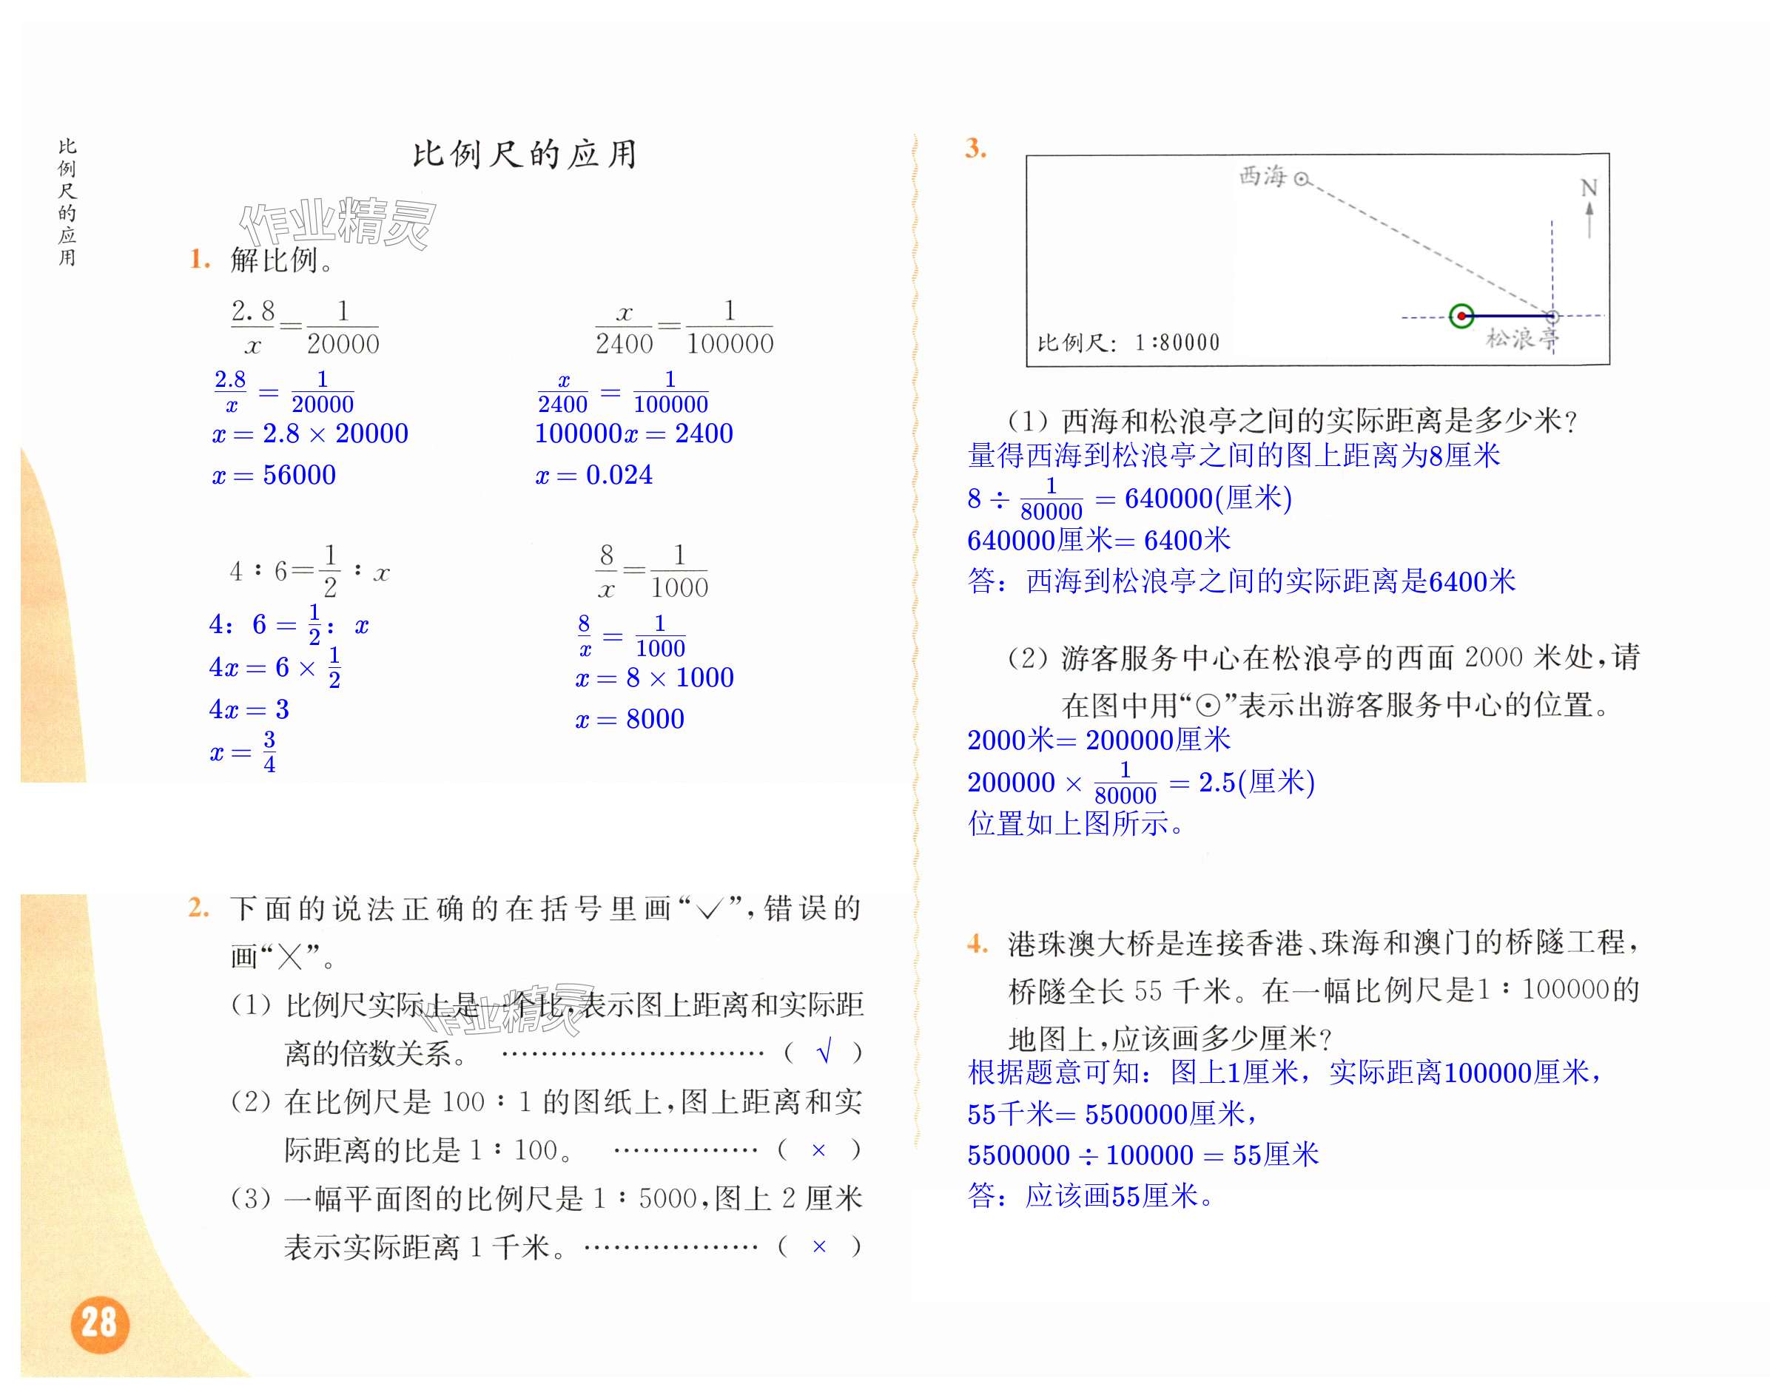Click the check mark in statement (1) bracket
The height and width of the screenshot is (1398, 1790).
(824, 1051)
